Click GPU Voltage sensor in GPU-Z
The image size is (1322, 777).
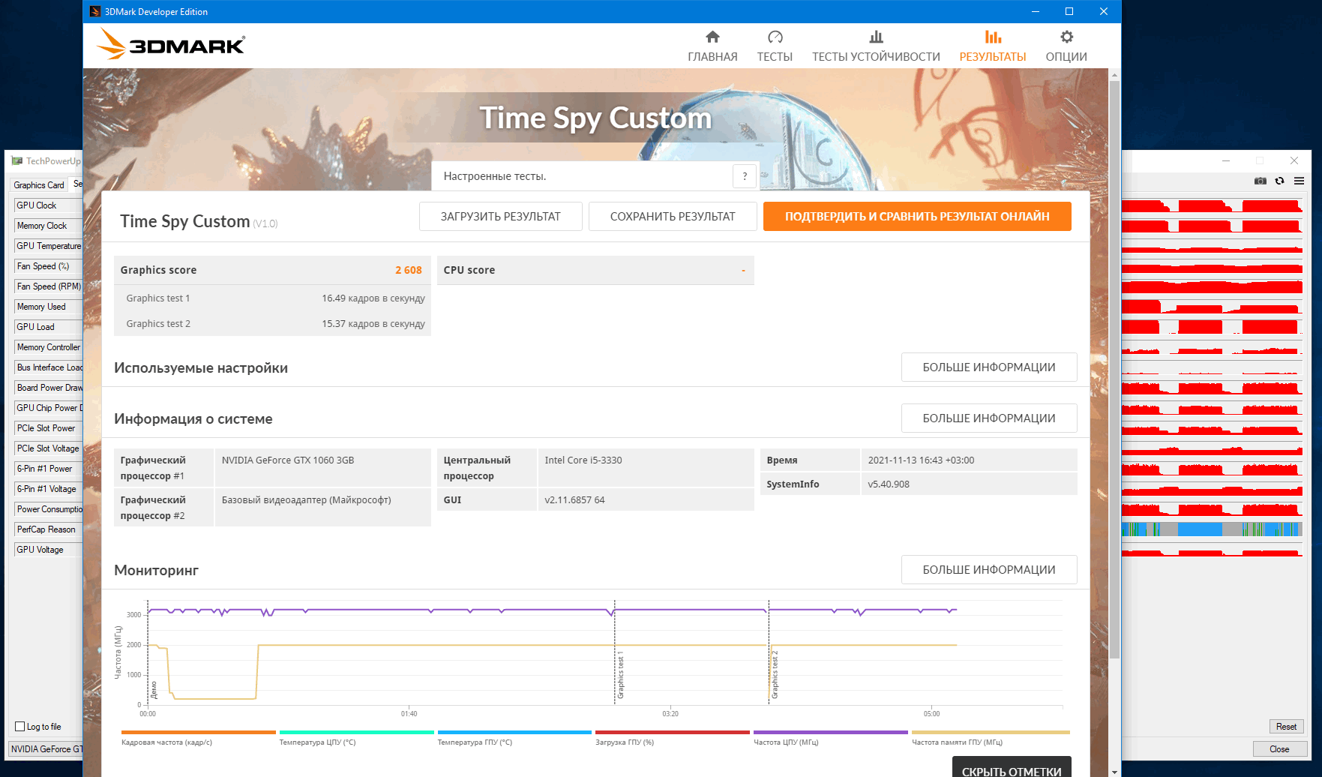[x=48, y=549]
